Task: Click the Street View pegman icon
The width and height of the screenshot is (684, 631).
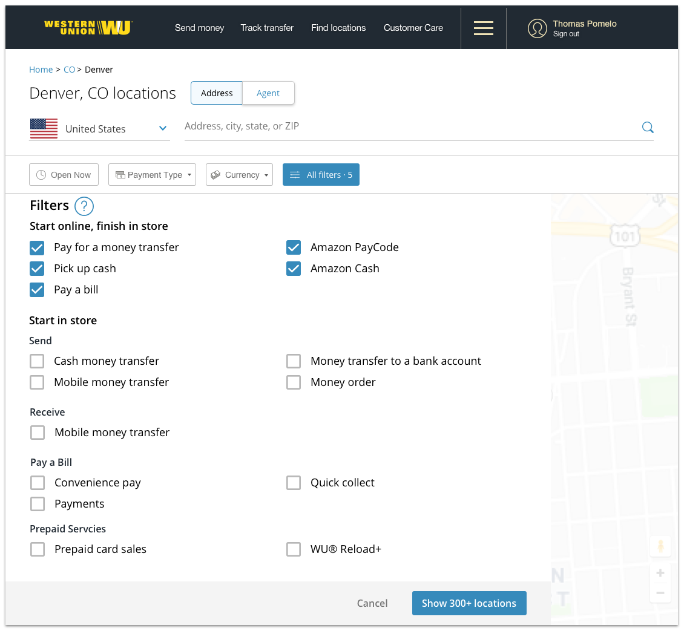Action: coord(660,546)
